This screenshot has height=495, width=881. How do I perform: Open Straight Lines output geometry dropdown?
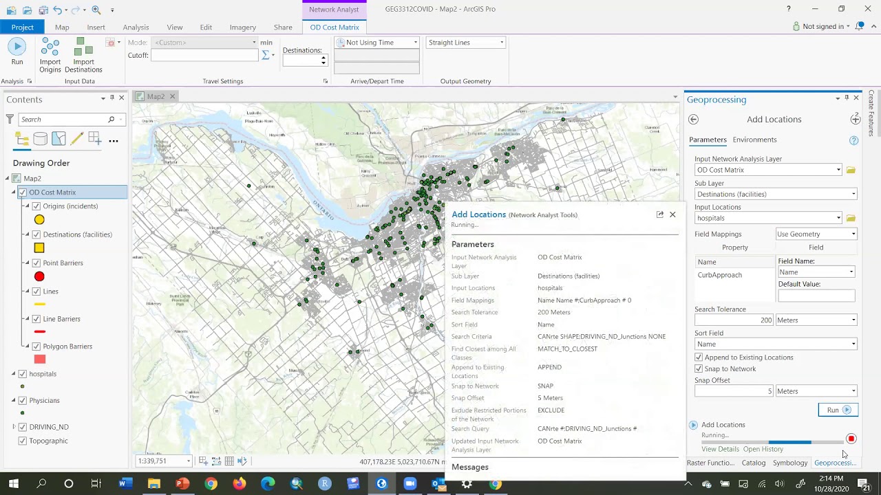point(465,43)
